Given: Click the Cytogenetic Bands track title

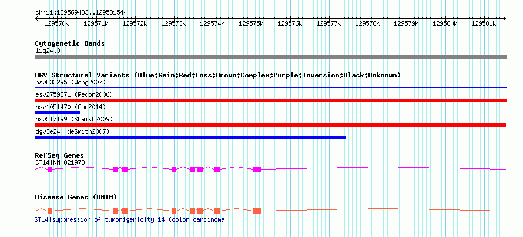Looking at the screenshot, I should [x=70, y=43].
